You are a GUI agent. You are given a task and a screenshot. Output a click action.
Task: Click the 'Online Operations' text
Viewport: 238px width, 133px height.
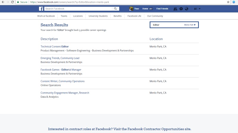click(51, 85)
